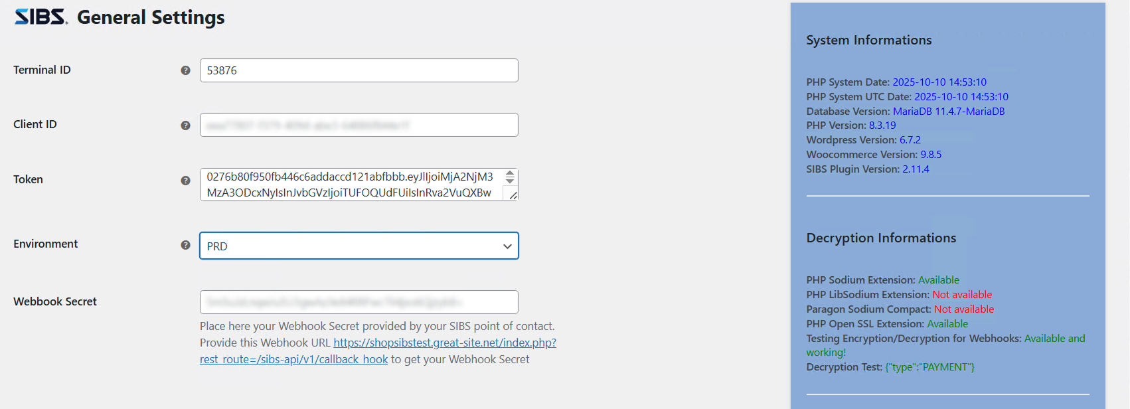Click the Terminal ID label
Viewport: 1130px width, 409px height.
pos(42,70)
